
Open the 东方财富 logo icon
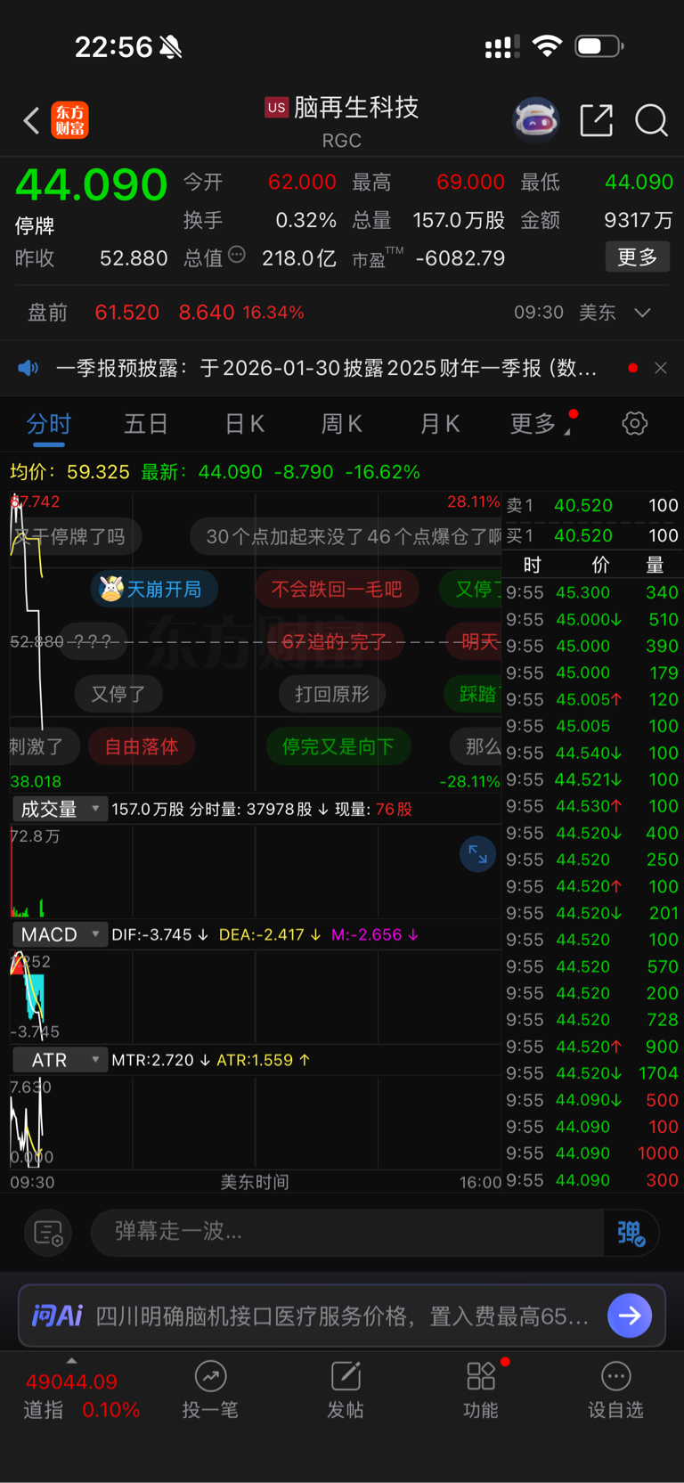(x=70, y=120)
